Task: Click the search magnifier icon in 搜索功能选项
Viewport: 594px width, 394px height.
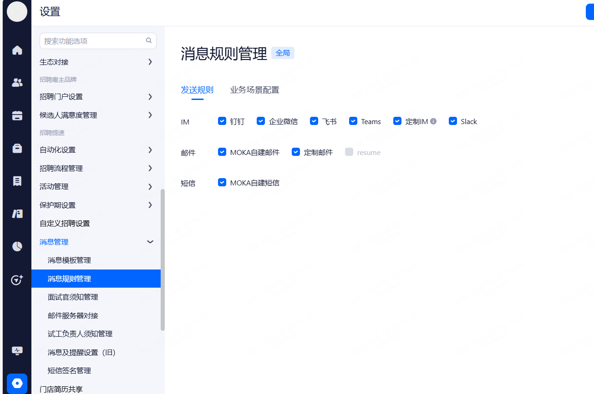Action: tap(149, 40)
